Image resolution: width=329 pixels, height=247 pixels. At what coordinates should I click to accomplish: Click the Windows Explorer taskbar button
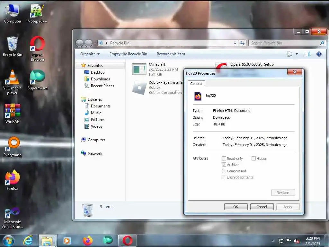click(x=47, y=241)
